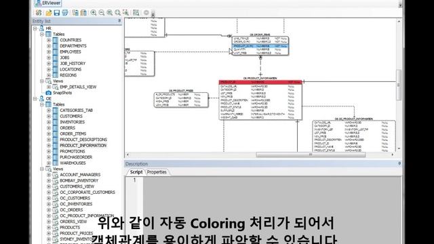This screenshot has width=434, height=244.
Task: Click the red PRODUCT_ID row in OE.PRODUCT_INFORMATION
Action: click(260, 82)
